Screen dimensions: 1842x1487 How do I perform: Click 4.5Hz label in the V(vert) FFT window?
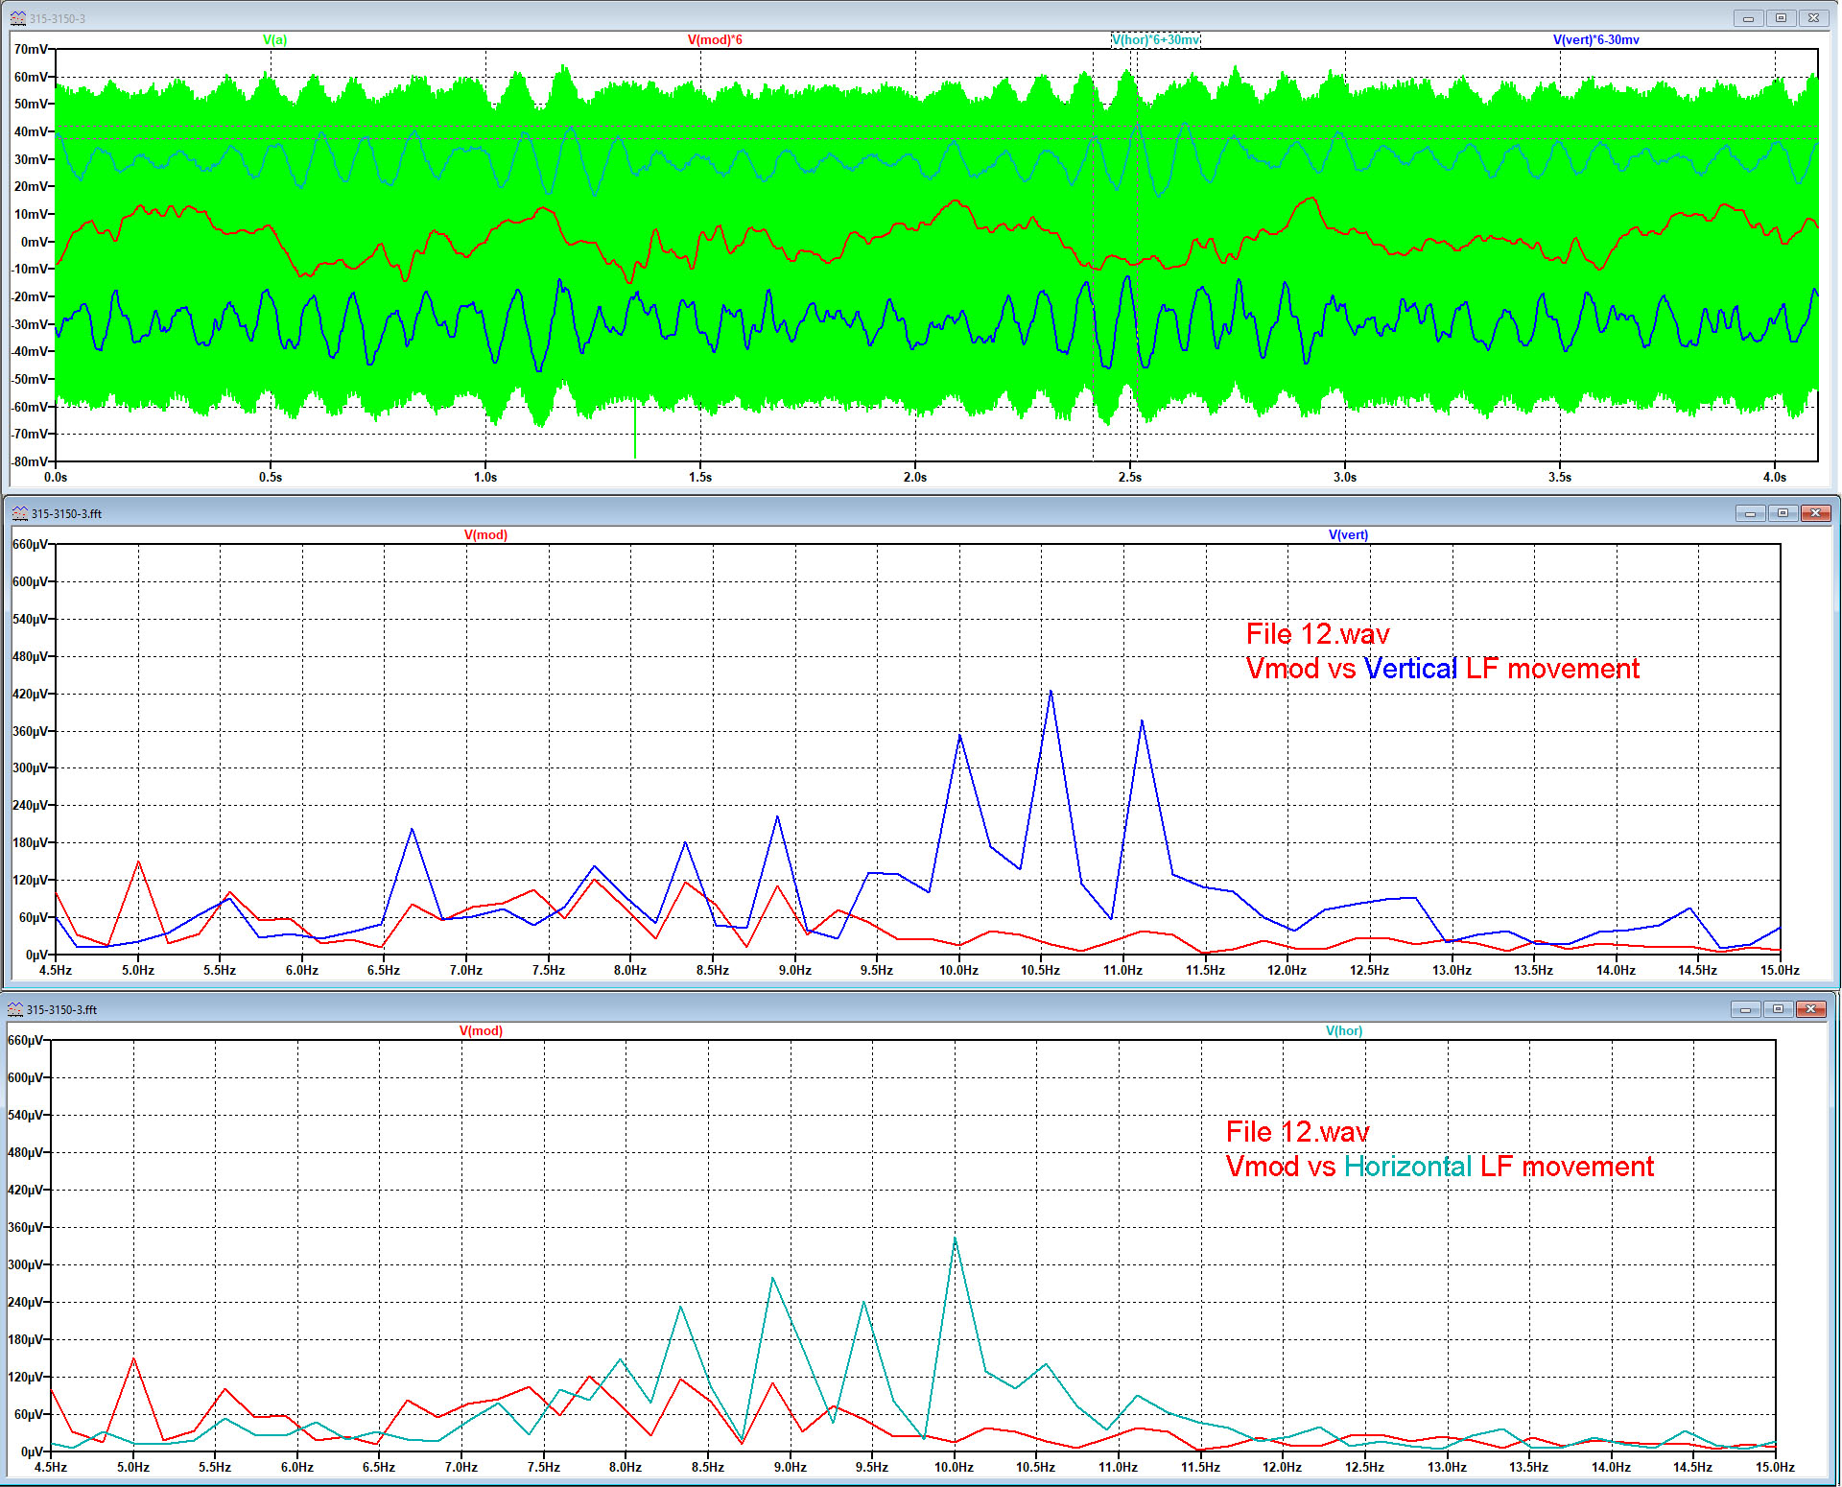[x=56, y=971]
